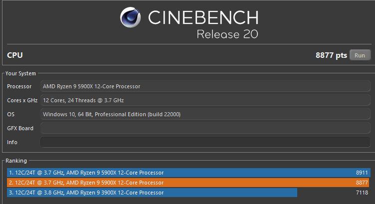
Task: Click the Ranking section heading
Action: point(16,161)
